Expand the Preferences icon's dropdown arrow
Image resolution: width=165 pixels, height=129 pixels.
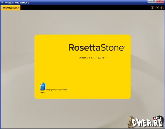(159, 8)
